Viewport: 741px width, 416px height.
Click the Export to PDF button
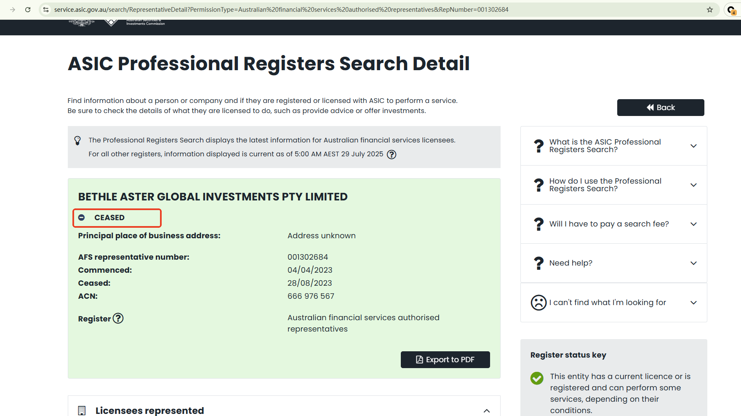(x=445, y=360)
